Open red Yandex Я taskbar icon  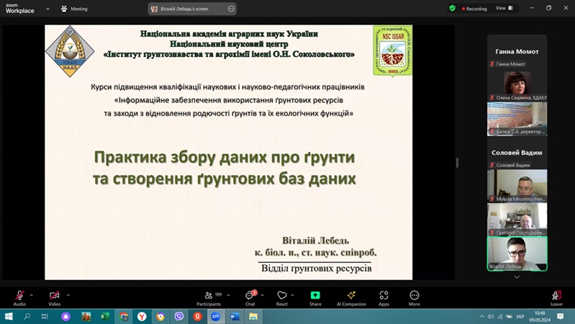pos(197,316)
